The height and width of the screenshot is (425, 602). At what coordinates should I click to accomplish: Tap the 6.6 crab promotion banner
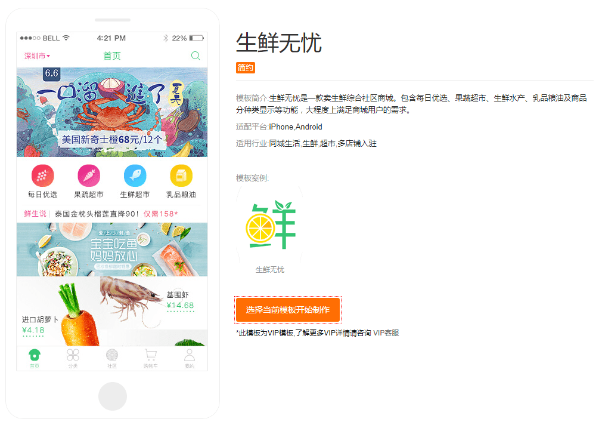click(112, 112)
